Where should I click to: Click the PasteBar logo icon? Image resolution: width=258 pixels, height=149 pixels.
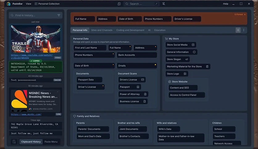click(9, 4)
